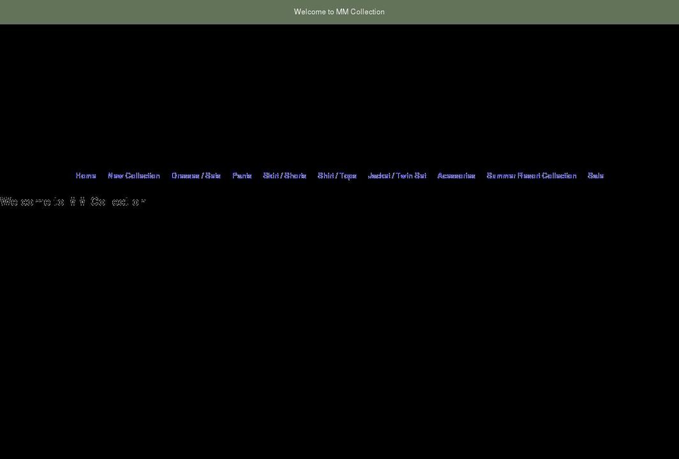Choose Sale from the navigation bar
This screenshot has height=459, width=679.
click(595, 175)
